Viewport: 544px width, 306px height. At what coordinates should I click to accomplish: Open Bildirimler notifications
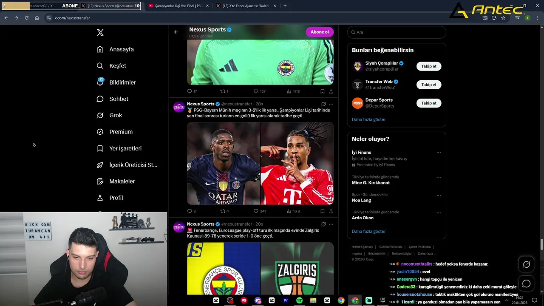point(116,82)
